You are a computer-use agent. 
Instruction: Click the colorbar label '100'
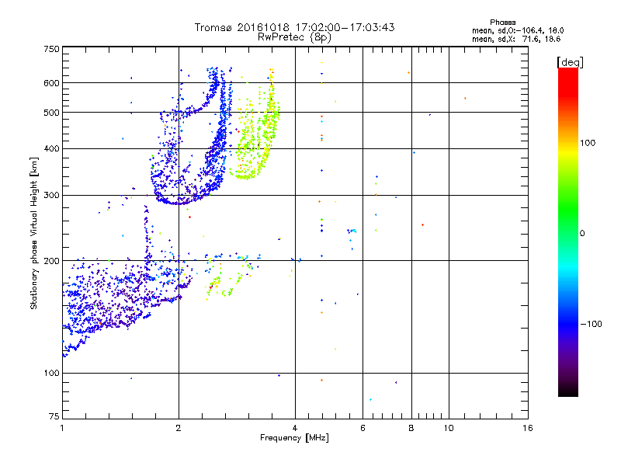tap(588, 143)
